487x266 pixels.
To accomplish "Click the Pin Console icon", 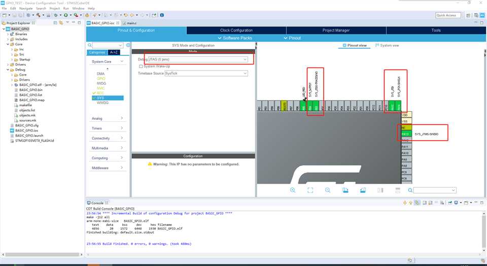I will pos(450,203).
